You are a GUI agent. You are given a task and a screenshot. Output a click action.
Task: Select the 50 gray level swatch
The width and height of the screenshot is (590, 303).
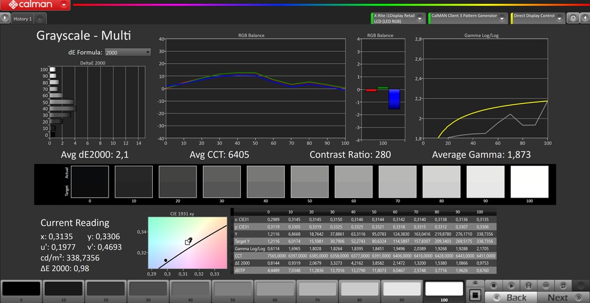pos(232,290)
